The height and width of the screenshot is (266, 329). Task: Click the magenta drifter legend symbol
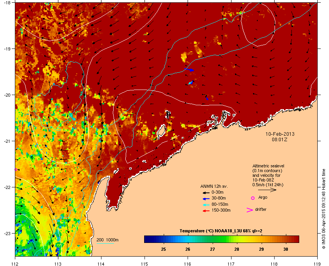pyautogui.click(x=250, y=210)
